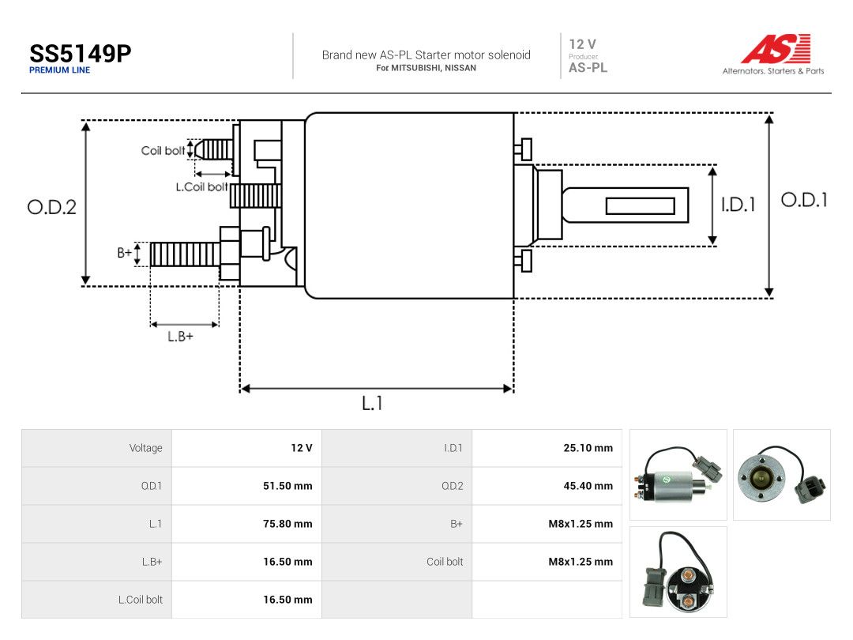Image resolution: width=853 pixels, height=640 pixels.
Task: Click the 25.10 mm value
Action: [x=588, y=448]
